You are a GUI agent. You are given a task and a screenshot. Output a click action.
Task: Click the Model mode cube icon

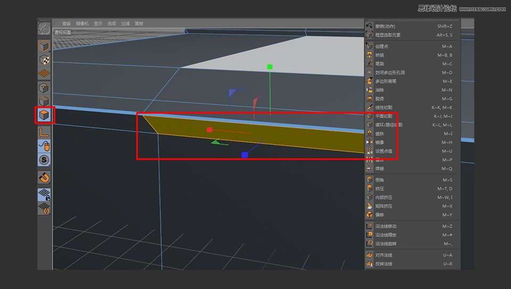tap(45, 46)
